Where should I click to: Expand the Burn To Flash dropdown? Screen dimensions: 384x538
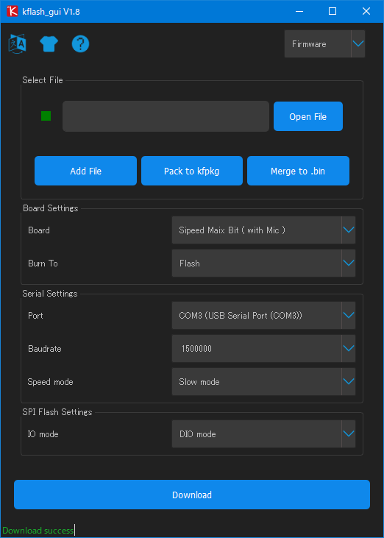[x=263, y=263]
